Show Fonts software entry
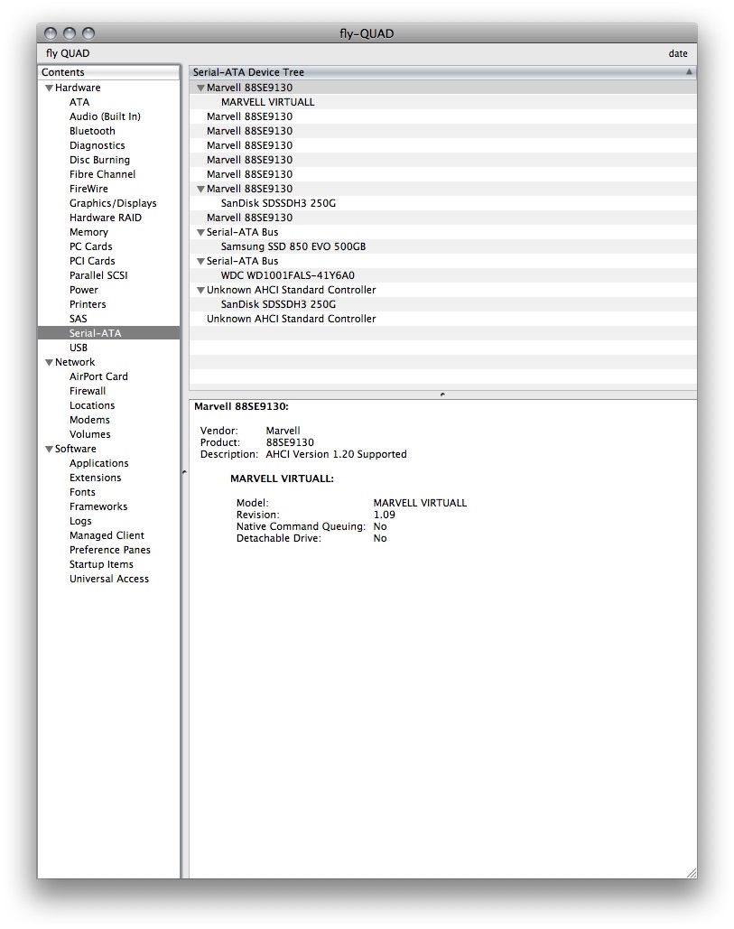The image size is (734, 929). click(82, 492)
